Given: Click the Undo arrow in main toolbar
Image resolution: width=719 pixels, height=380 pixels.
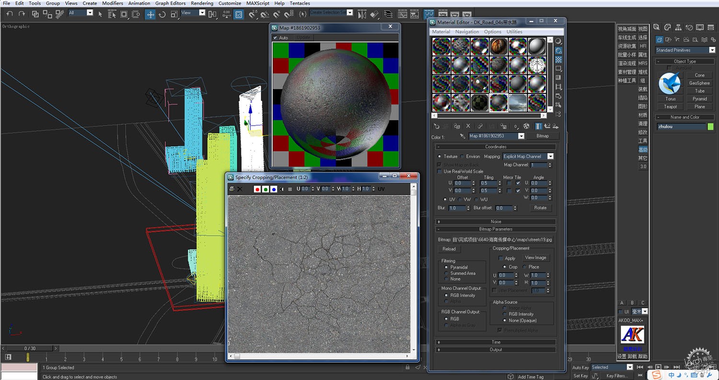Looking at the screenshot, I should [9, 14].
